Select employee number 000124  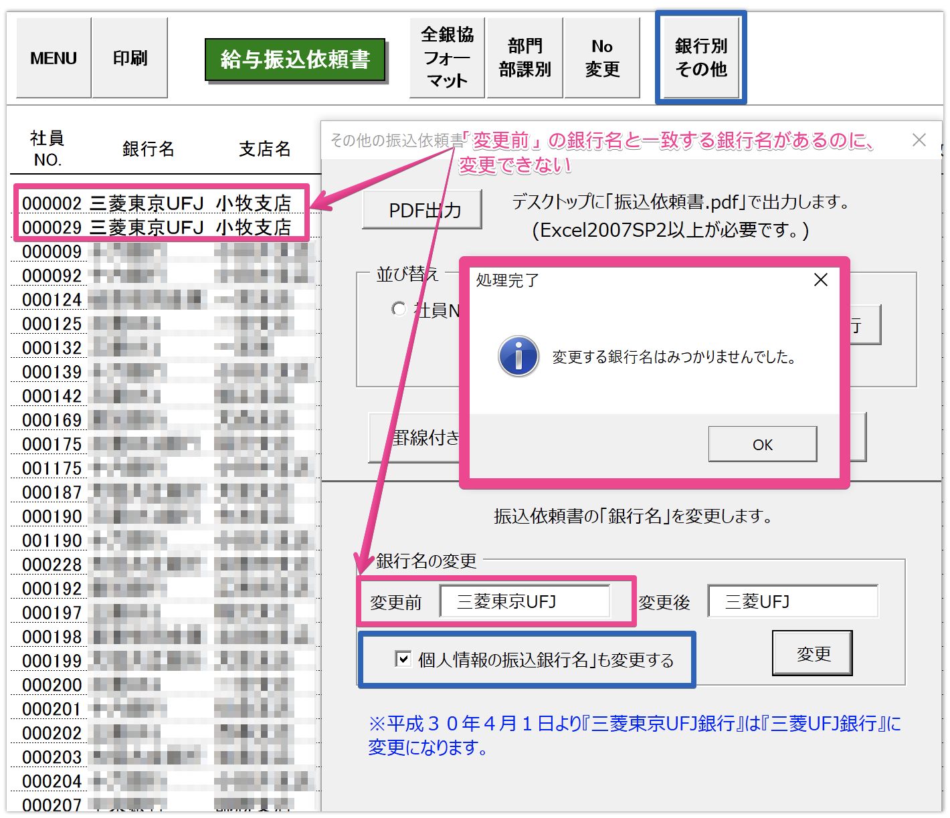click(x=52, y=300)
